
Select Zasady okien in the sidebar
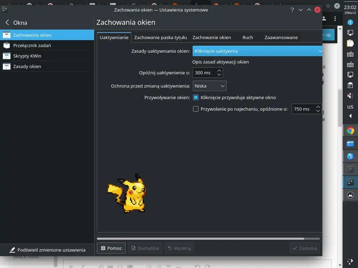[47, 66]
